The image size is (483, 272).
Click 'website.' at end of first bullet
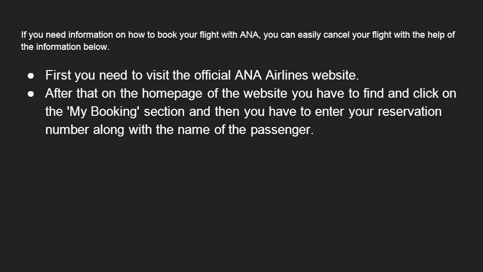click(x=336, y=75)
